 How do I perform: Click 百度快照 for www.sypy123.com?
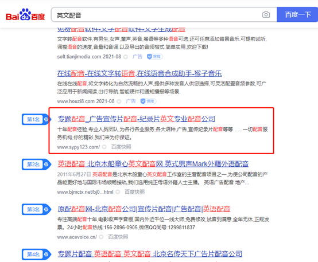point(121,147)
